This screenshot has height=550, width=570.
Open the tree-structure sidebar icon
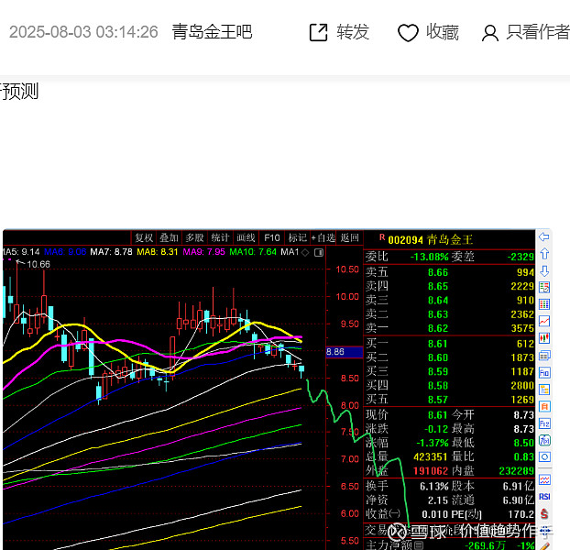[544, 390]
